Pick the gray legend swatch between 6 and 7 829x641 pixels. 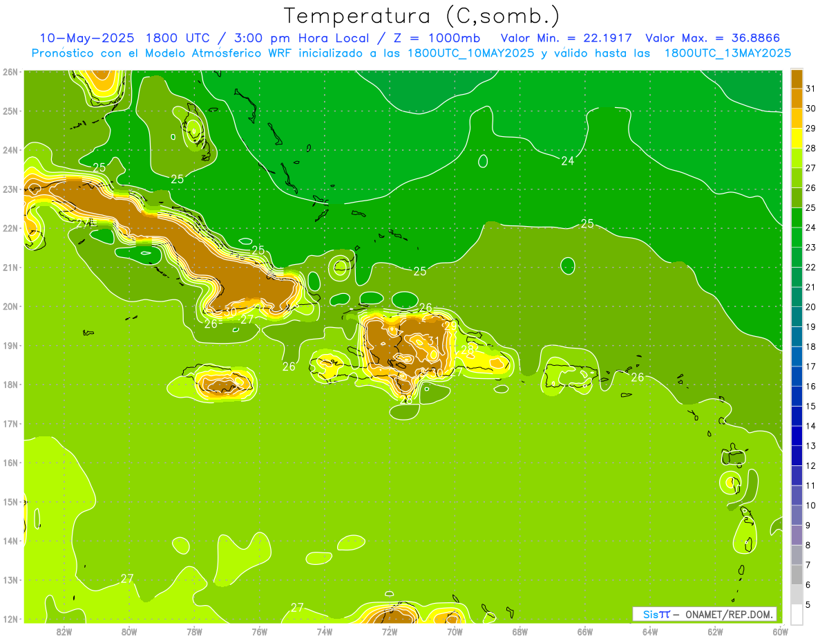coord(797,574)
